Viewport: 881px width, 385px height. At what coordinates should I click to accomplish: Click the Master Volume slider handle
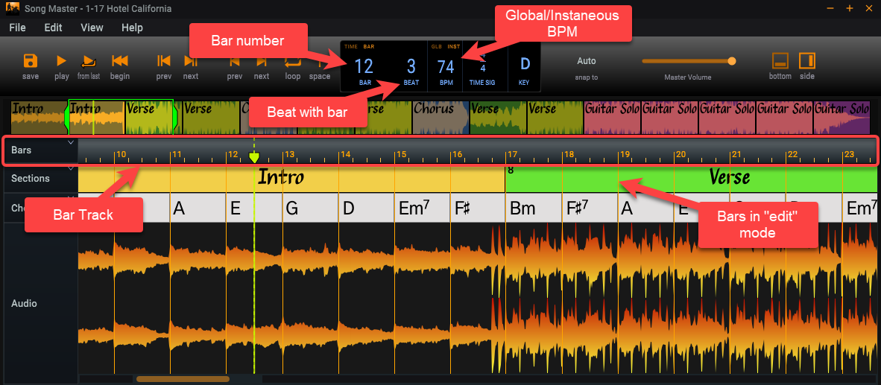tap(732, 61)
